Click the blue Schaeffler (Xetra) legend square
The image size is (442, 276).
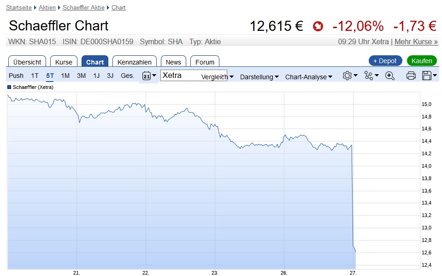pos(9,87)
